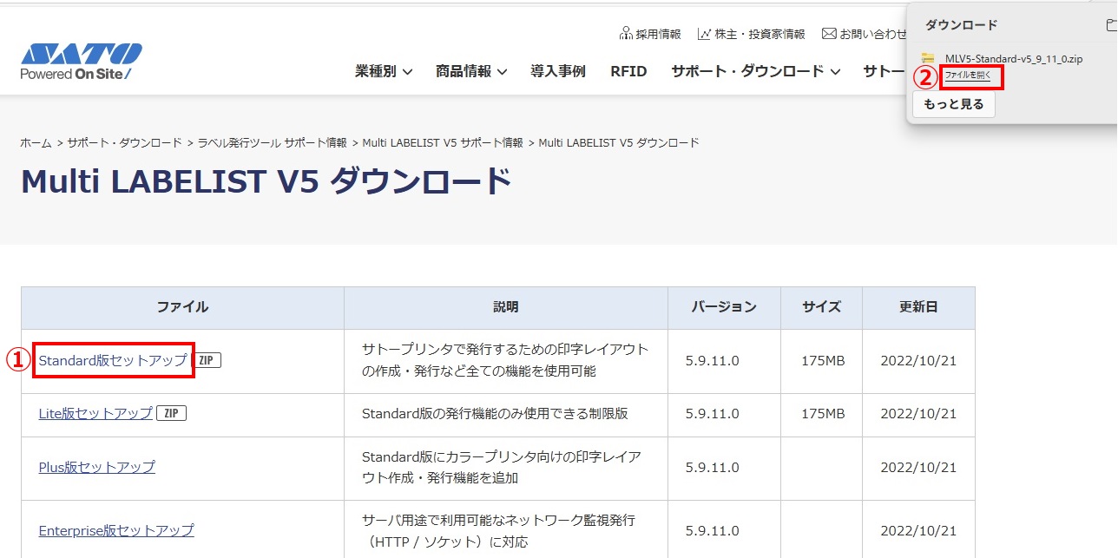
Task: Select the MLV5-Standard-v5_9_11_0.zip file name
Action: [1014, 59]
